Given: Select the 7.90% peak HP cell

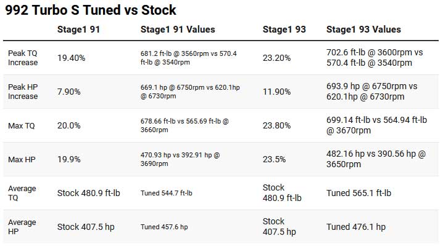Looking at the screenshot, I should [70, 92].
